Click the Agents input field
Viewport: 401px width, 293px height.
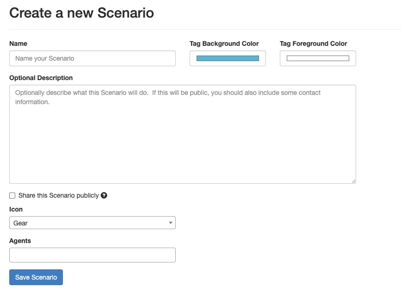[93, 255]
